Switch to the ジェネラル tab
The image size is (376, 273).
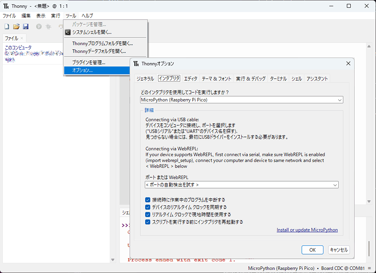click(145, 79)
